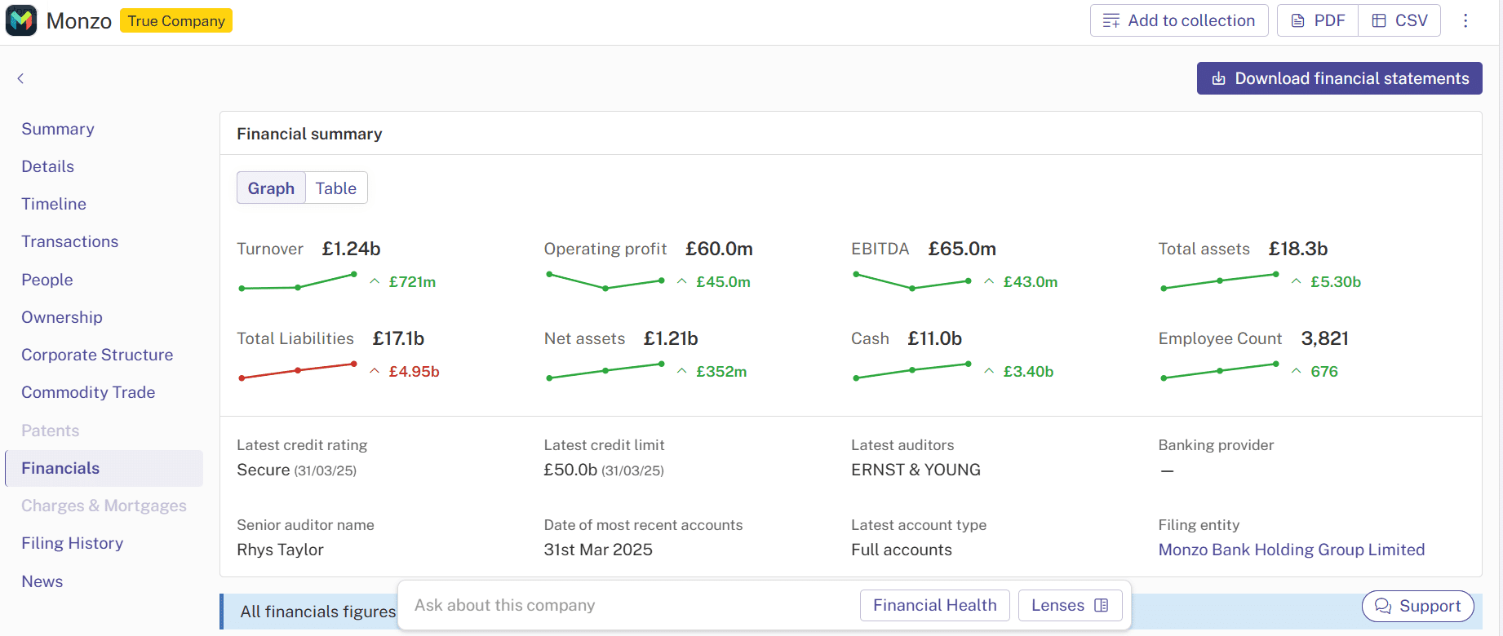Image resolution: width=1503 pixels, height=636 pixels.
Task: Collapse the sidebar with back chevron
Action: (x=20, y=78)
